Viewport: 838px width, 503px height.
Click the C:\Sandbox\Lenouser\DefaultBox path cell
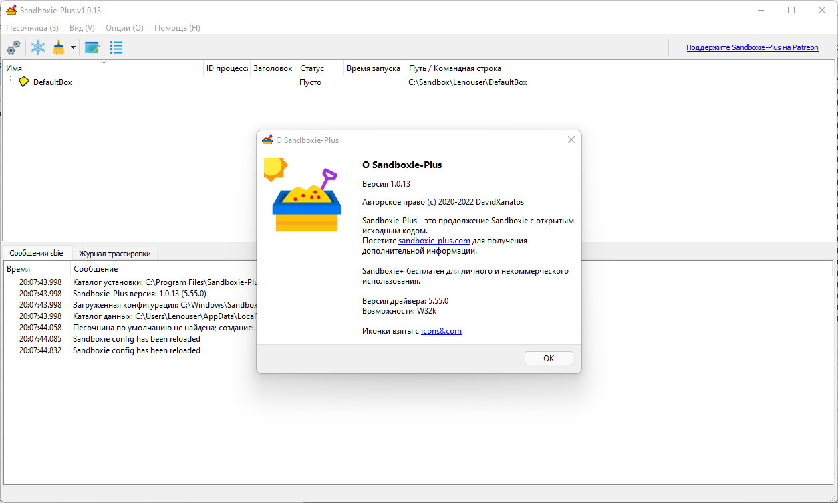coord(468,82)
